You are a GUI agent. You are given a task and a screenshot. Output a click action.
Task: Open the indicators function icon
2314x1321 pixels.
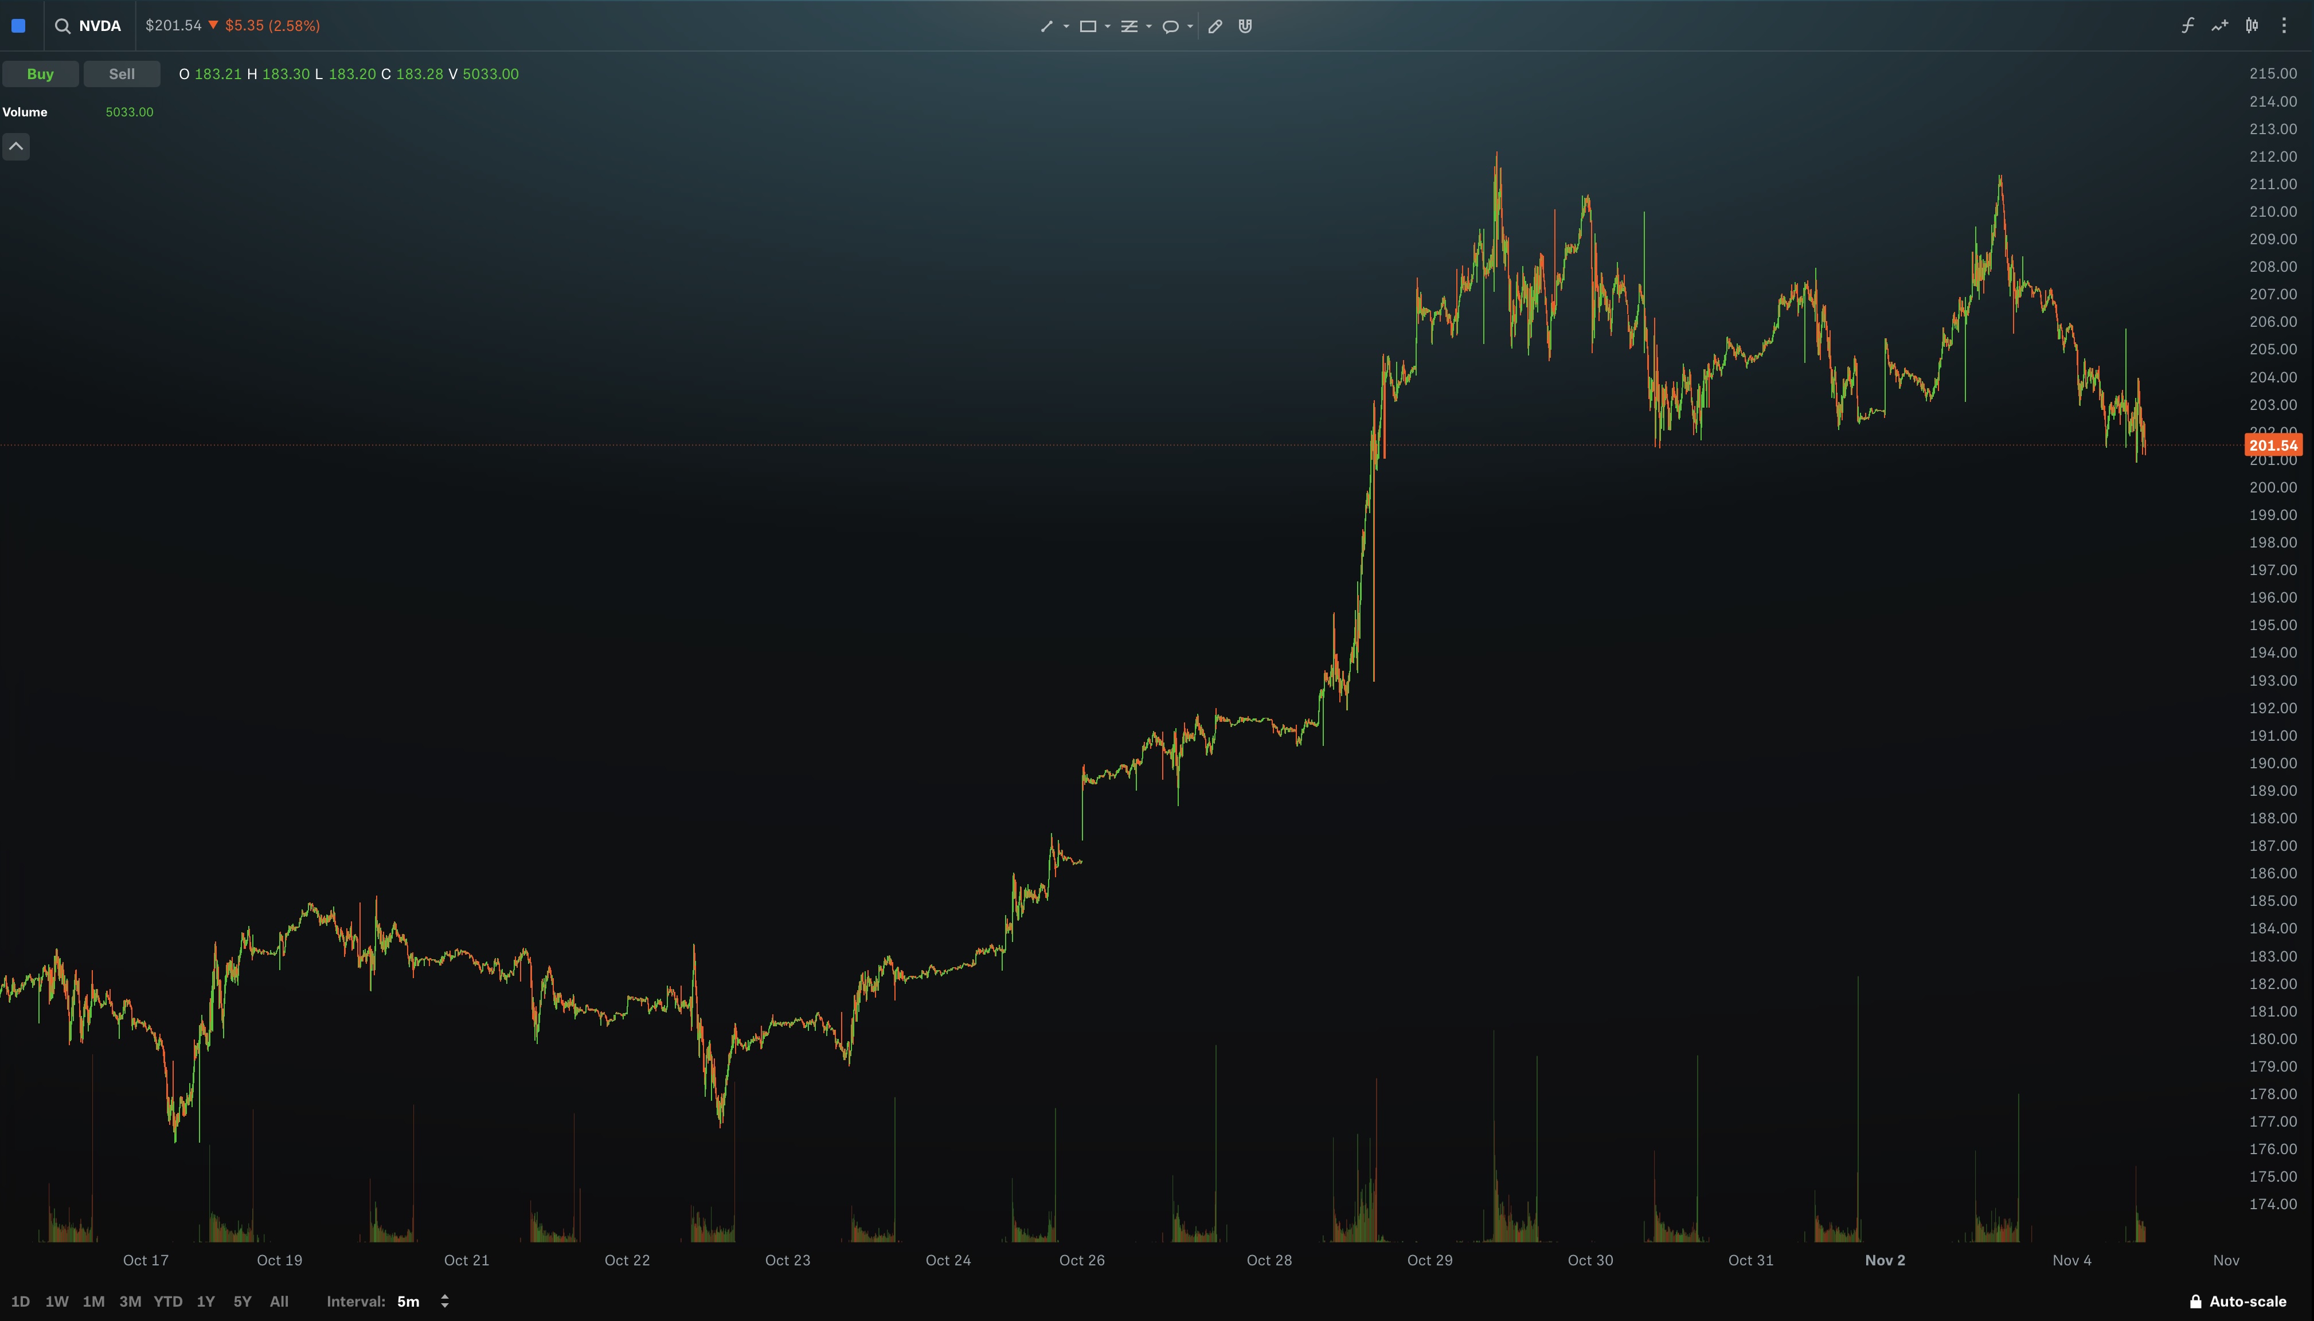[2188, 25]
